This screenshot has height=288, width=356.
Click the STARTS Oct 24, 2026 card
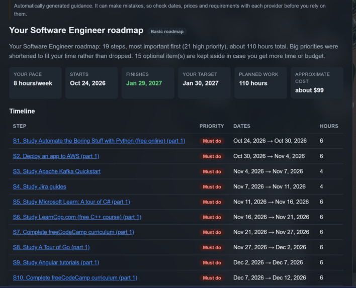pos(92,83)
